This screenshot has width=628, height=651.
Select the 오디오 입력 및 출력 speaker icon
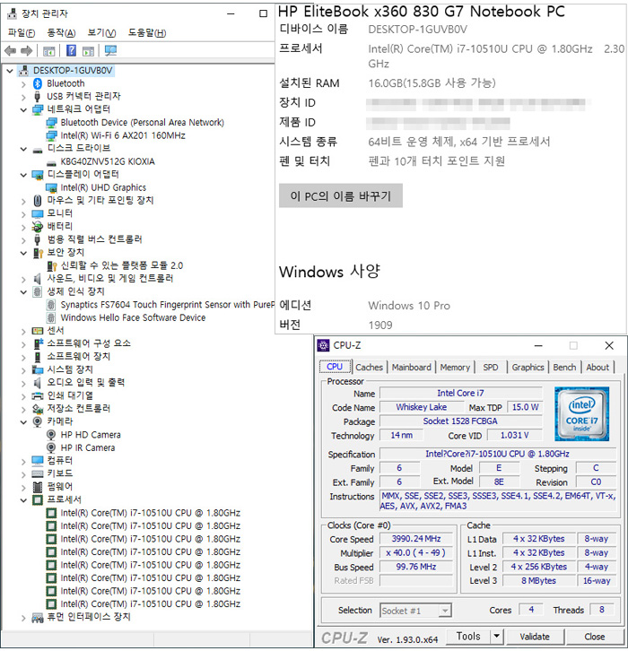click(x=38, y=382)
